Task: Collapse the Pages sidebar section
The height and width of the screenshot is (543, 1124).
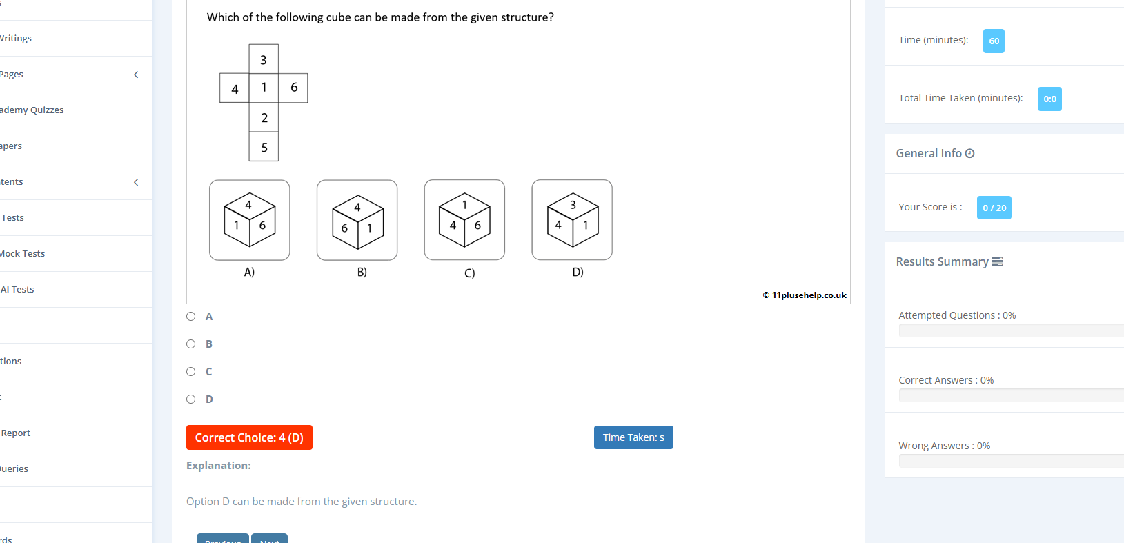Action: tap(135, 74)
